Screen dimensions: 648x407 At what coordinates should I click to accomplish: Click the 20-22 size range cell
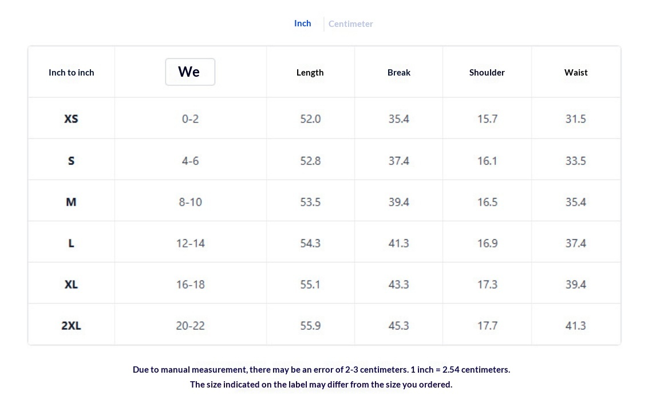tap(190, 326)
